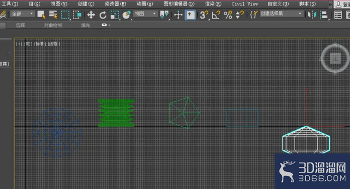350x189 pixels.
Task: Open the 视图 reference coordinate dropdown
Action: click(145, 14)
